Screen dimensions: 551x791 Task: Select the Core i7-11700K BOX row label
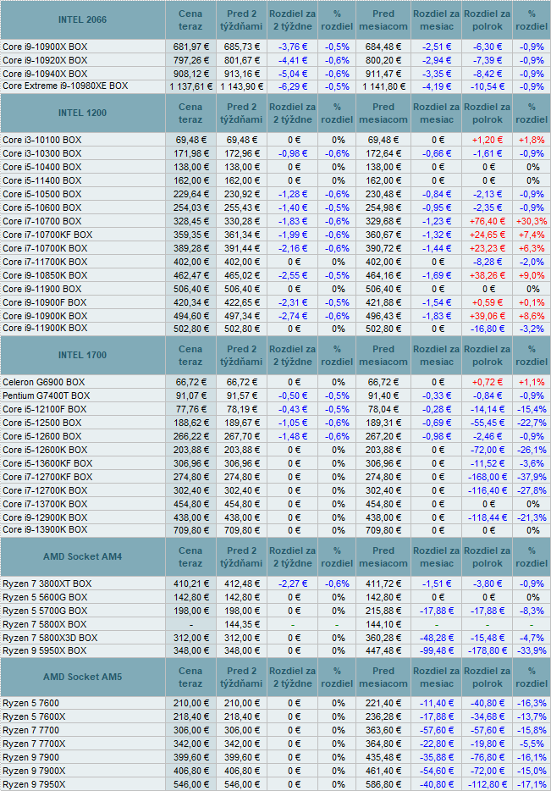[x=45, y=263]
